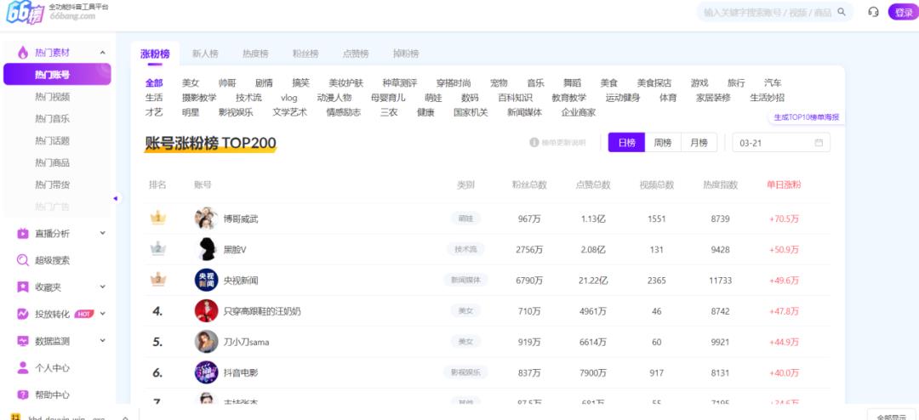Expand the 直播分析 sidebar menu
Viewport: 919px width, 420px height.
tap(102, 233)
